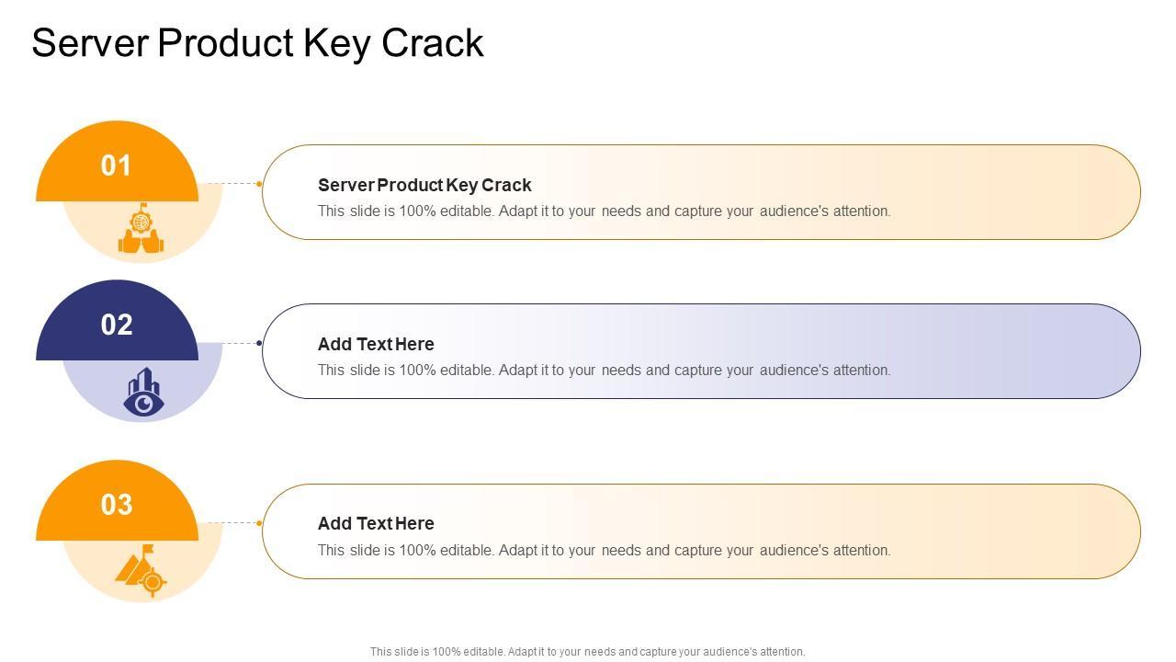Click the Add Text Here heading in step 02
This screenshot has height=662, width=1176.
(x=376, y=344)
